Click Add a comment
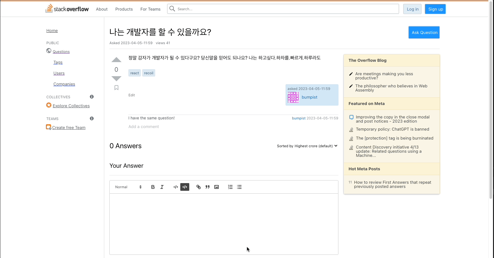 [144, 127]
